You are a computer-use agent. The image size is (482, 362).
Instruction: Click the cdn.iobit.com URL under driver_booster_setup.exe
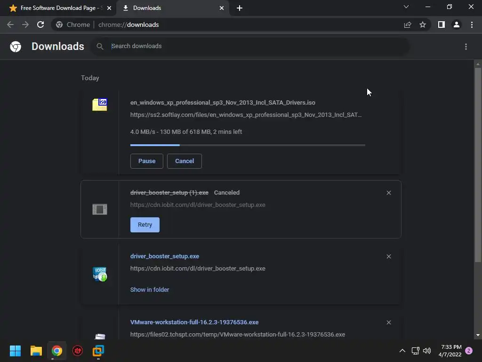click(198, 268)
